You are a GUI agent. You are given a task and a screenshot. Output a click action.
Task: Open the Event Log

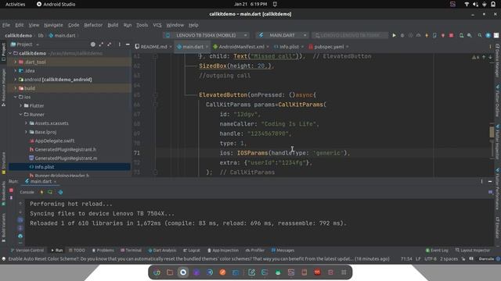coord(437,251)
